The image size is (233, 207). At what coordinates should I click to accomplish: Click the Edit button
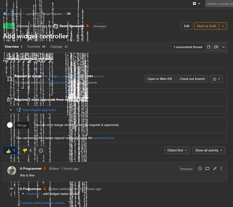point(186,26)
